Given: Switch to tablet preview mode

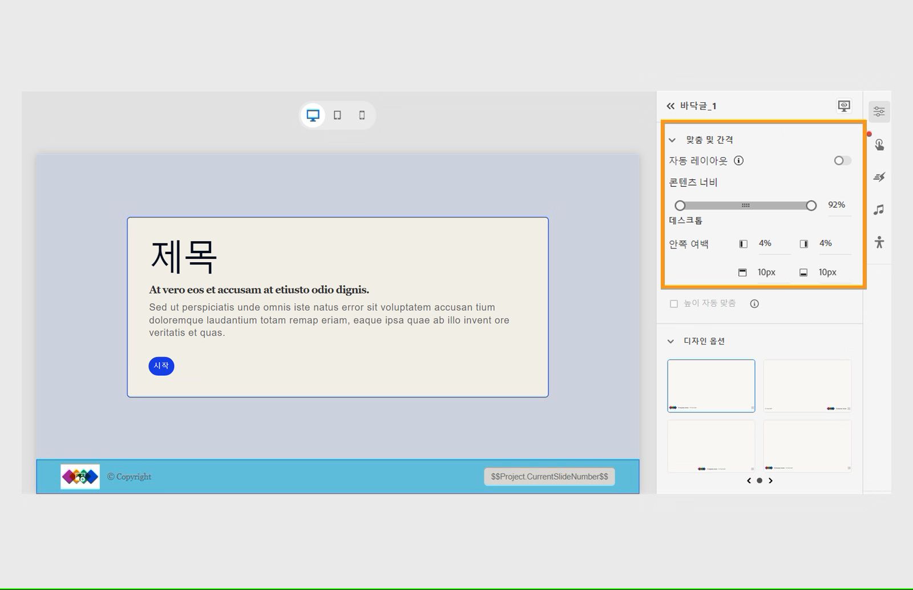Looking at the screenshot, I should point(337,115).
